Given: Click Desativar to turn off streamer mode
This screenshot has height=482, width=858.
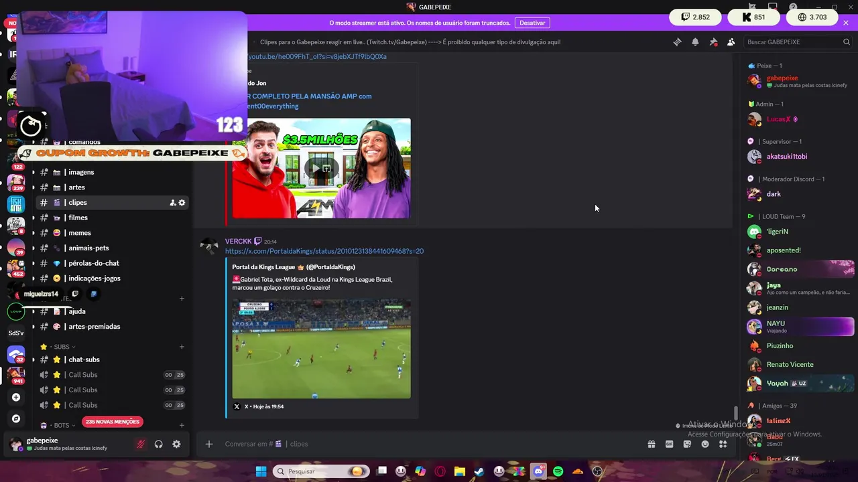Looking at the screenshot, I should (532, 23).
